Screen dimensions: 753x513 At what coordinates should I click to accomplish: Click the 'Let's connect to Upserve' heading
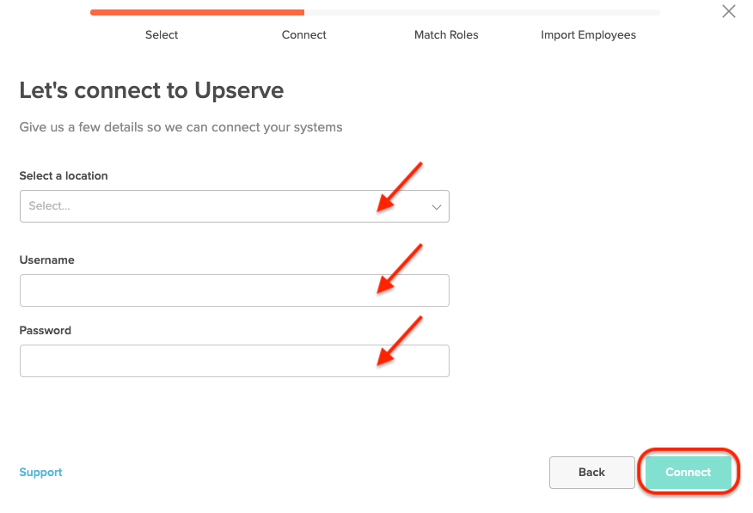click(x=151, y=90)
